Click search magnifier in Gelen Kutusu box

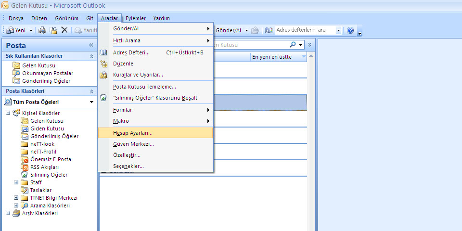pyautogui.click(x=293, y=45)
